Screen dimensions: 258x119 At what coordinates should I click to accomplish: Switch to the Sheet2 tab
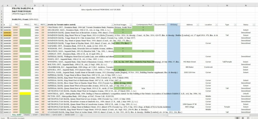(27, 114)
